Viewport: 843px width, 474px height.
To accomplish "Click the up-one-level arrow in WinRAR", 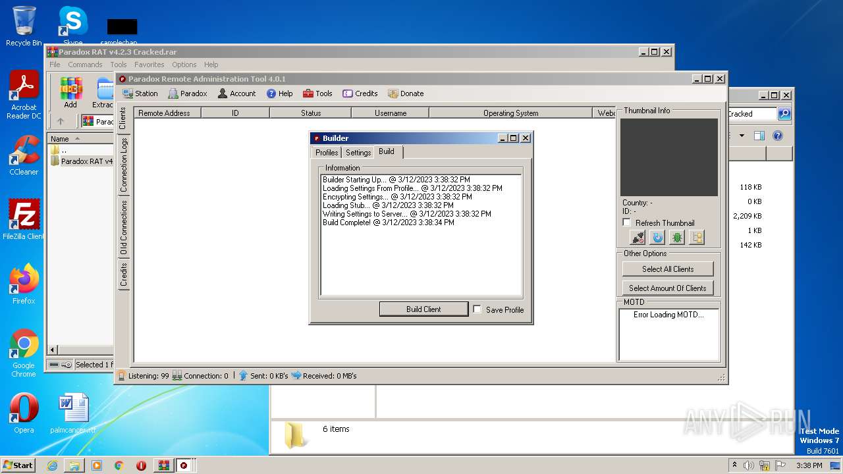I will pyautogui.click(x=61, y=121).
